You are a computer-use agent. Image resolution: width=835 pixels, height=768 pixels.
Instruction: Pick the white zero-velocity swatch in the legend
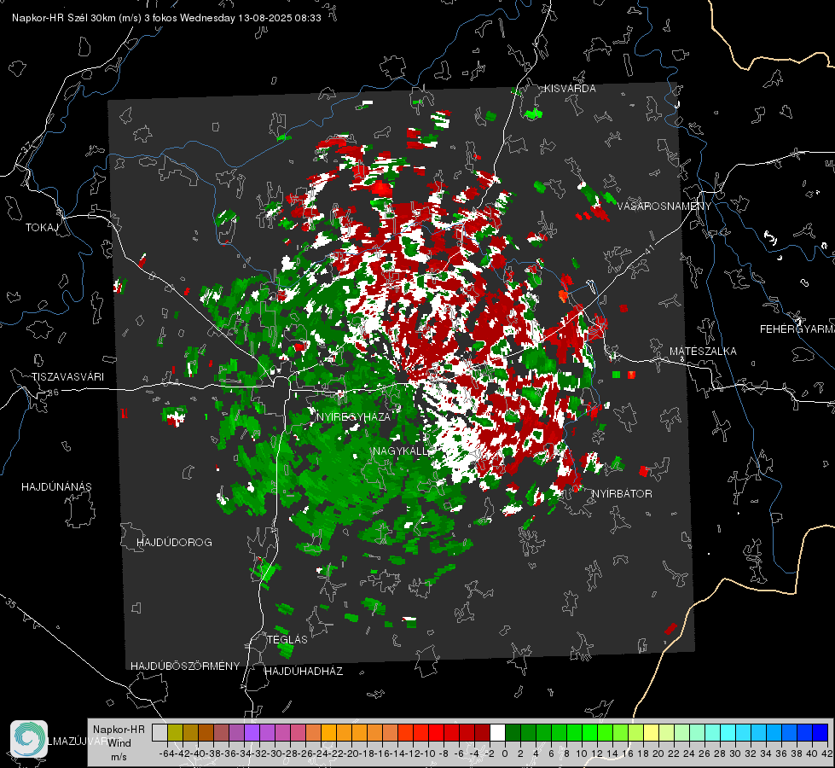point(497,732)
